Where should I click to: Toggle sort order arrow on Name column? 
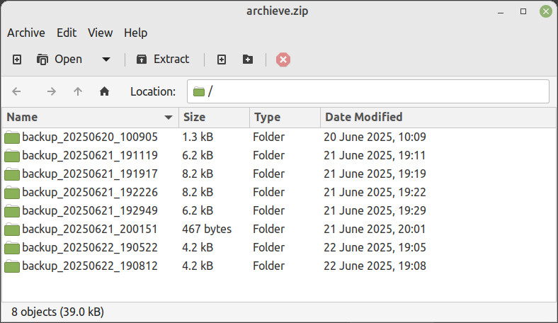[x=169, y=118]
